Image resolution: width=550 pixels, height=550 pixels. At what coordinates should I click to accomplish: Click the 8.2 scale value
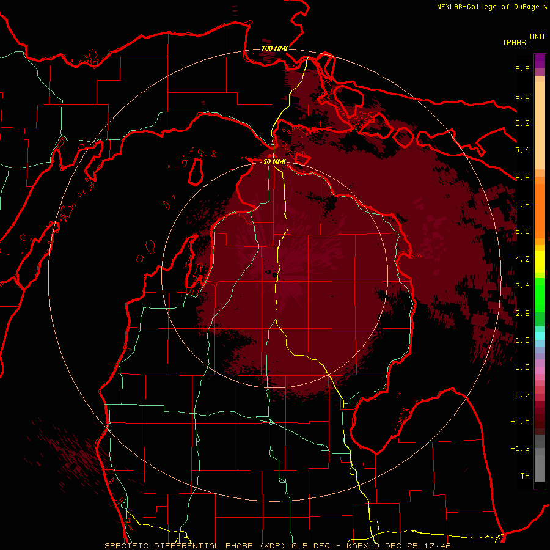point(522,123)
